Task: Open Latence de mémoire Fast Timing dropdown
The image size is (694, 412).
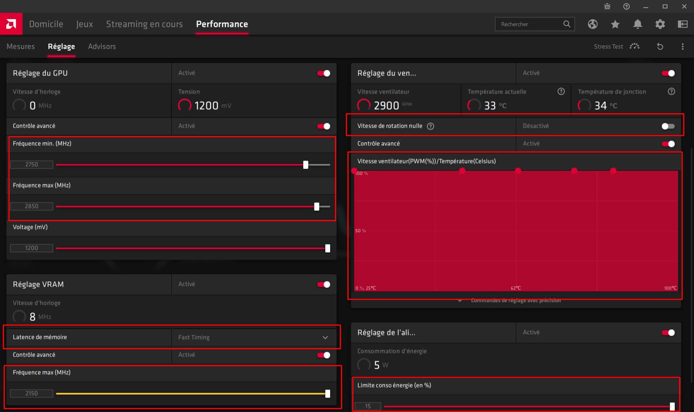Action: pos(254,337)
